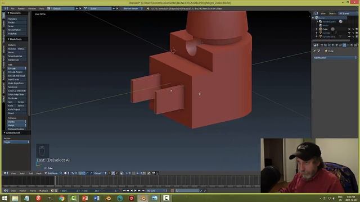Open the timeline Playback menu
The width and height of the screenshot is (360, 202).
coord(43,191)
